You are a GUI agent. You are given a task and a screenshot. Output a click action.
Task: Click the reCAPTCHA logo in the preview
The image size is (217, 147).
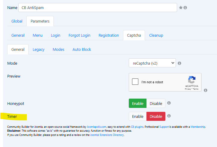(x=192, y=80)
